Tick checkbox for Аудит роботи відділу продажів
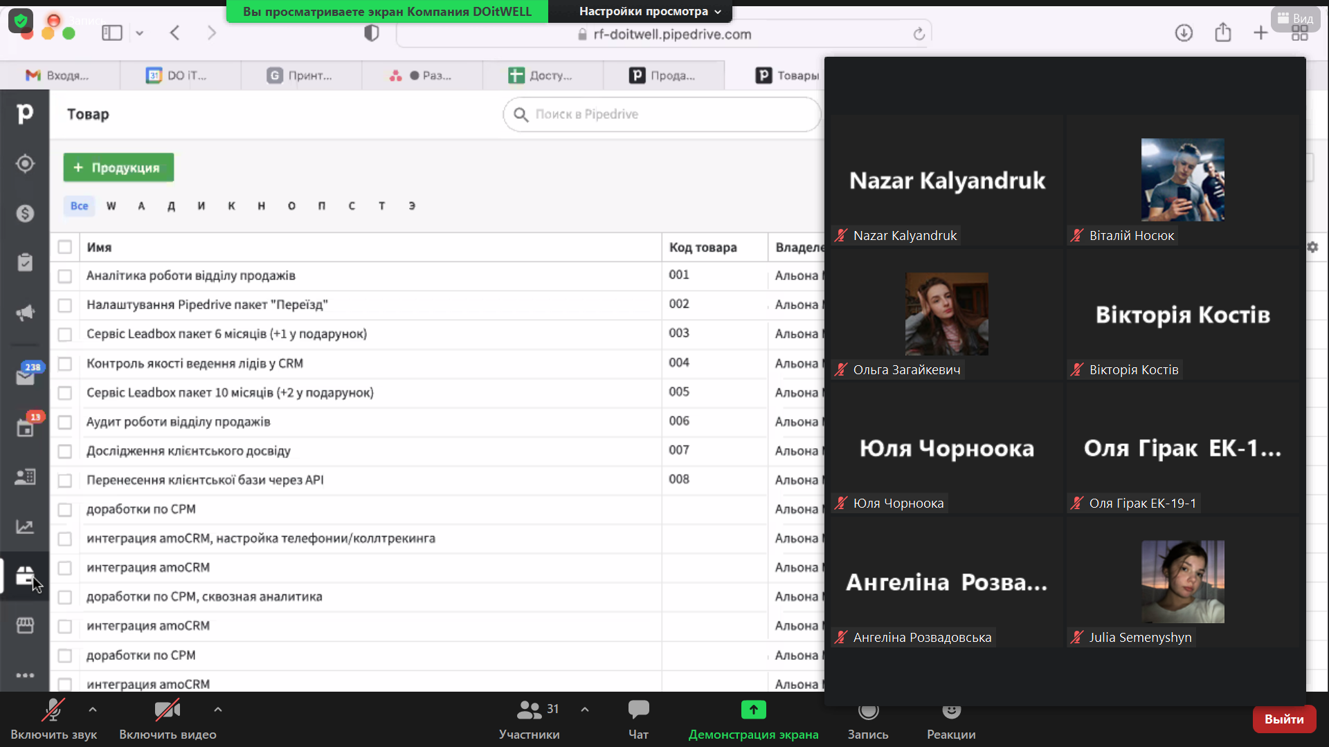Screen dimensions: 1329x747 pyautogui.click(x=65, y=422)
